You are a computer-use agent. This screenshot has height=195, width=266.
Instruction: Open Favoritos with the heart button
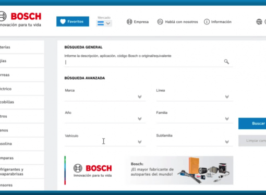pos(72,21)
